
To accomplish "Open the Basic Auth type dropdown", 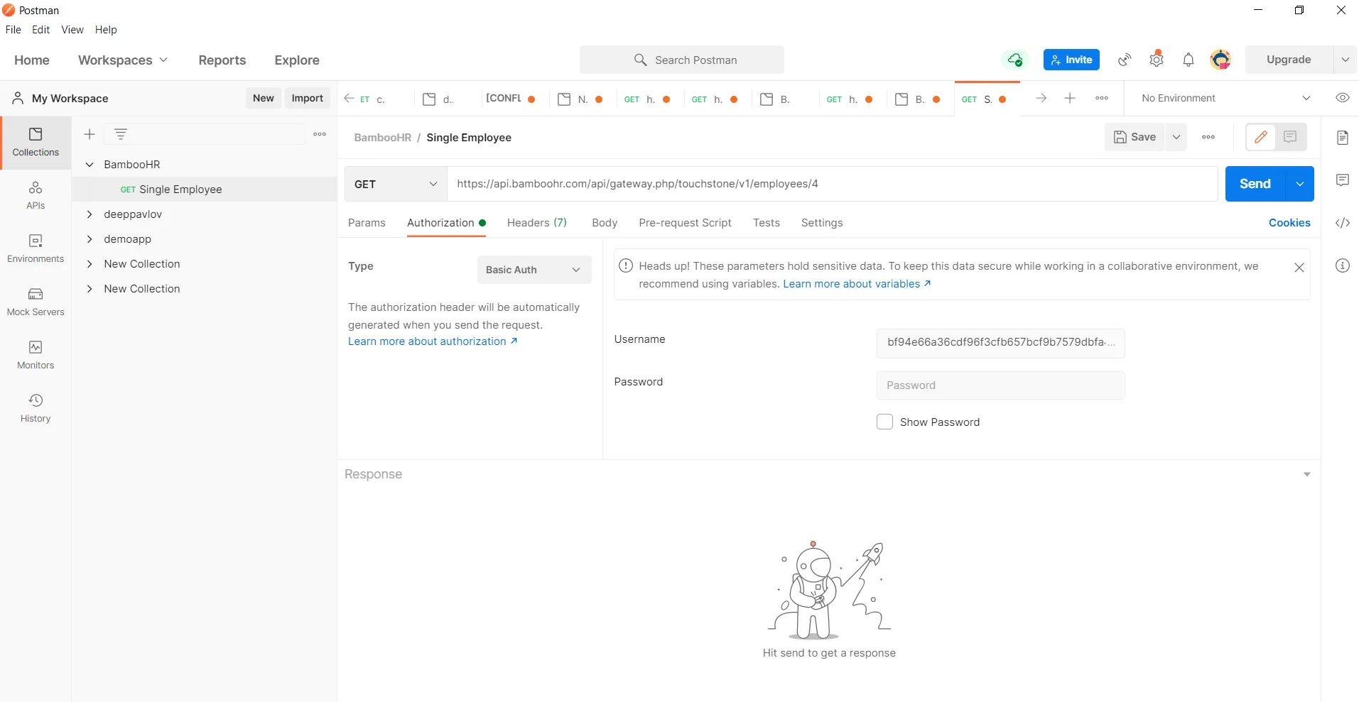I will pyautogui.click(x=534, y=270).
